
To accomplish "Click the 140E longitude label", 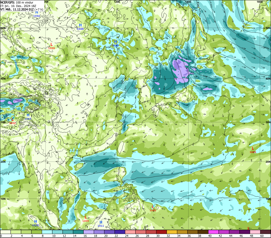I will pyautogui.click(x=188, y=2).
